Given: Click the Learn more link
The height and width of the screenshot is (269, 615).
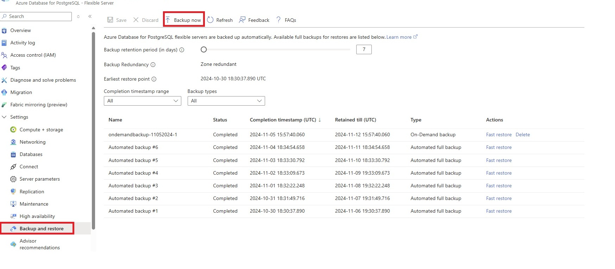Looking at the screenshot, I should point(399,37).
